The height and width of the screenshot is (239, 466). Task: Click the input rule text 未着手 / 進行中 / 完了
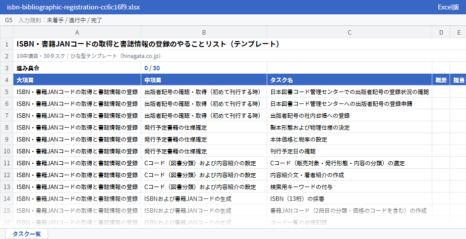point(74,20)
